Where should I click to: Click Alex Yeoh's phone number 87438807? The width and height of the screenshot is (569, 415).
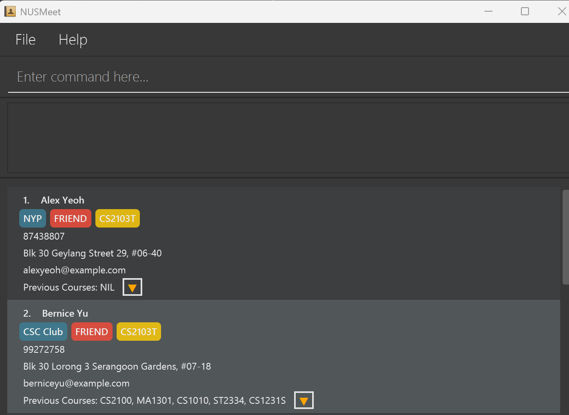coord(44,236)
